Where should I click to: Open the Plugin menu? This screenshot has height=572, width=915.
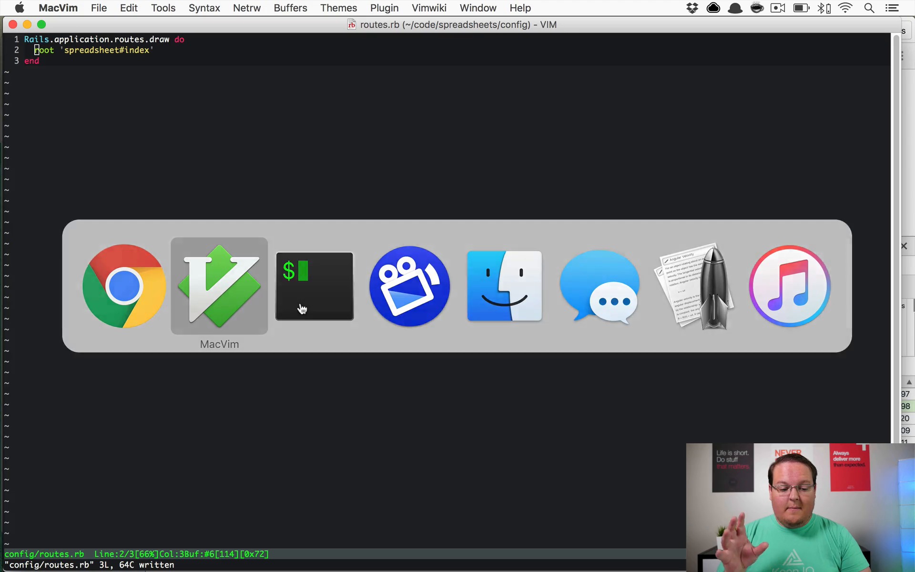click(x=384, y=8)
